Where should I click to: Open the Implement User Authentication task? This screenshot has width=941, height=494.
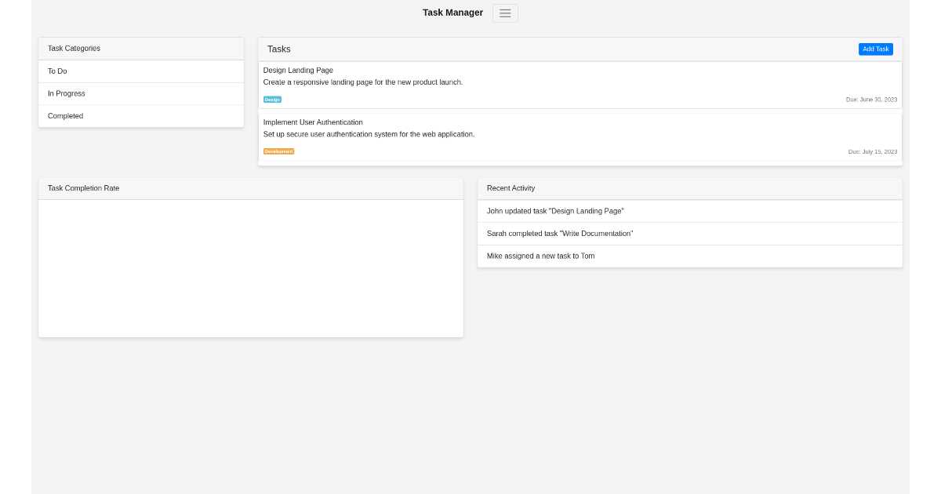tap(313, 122)
